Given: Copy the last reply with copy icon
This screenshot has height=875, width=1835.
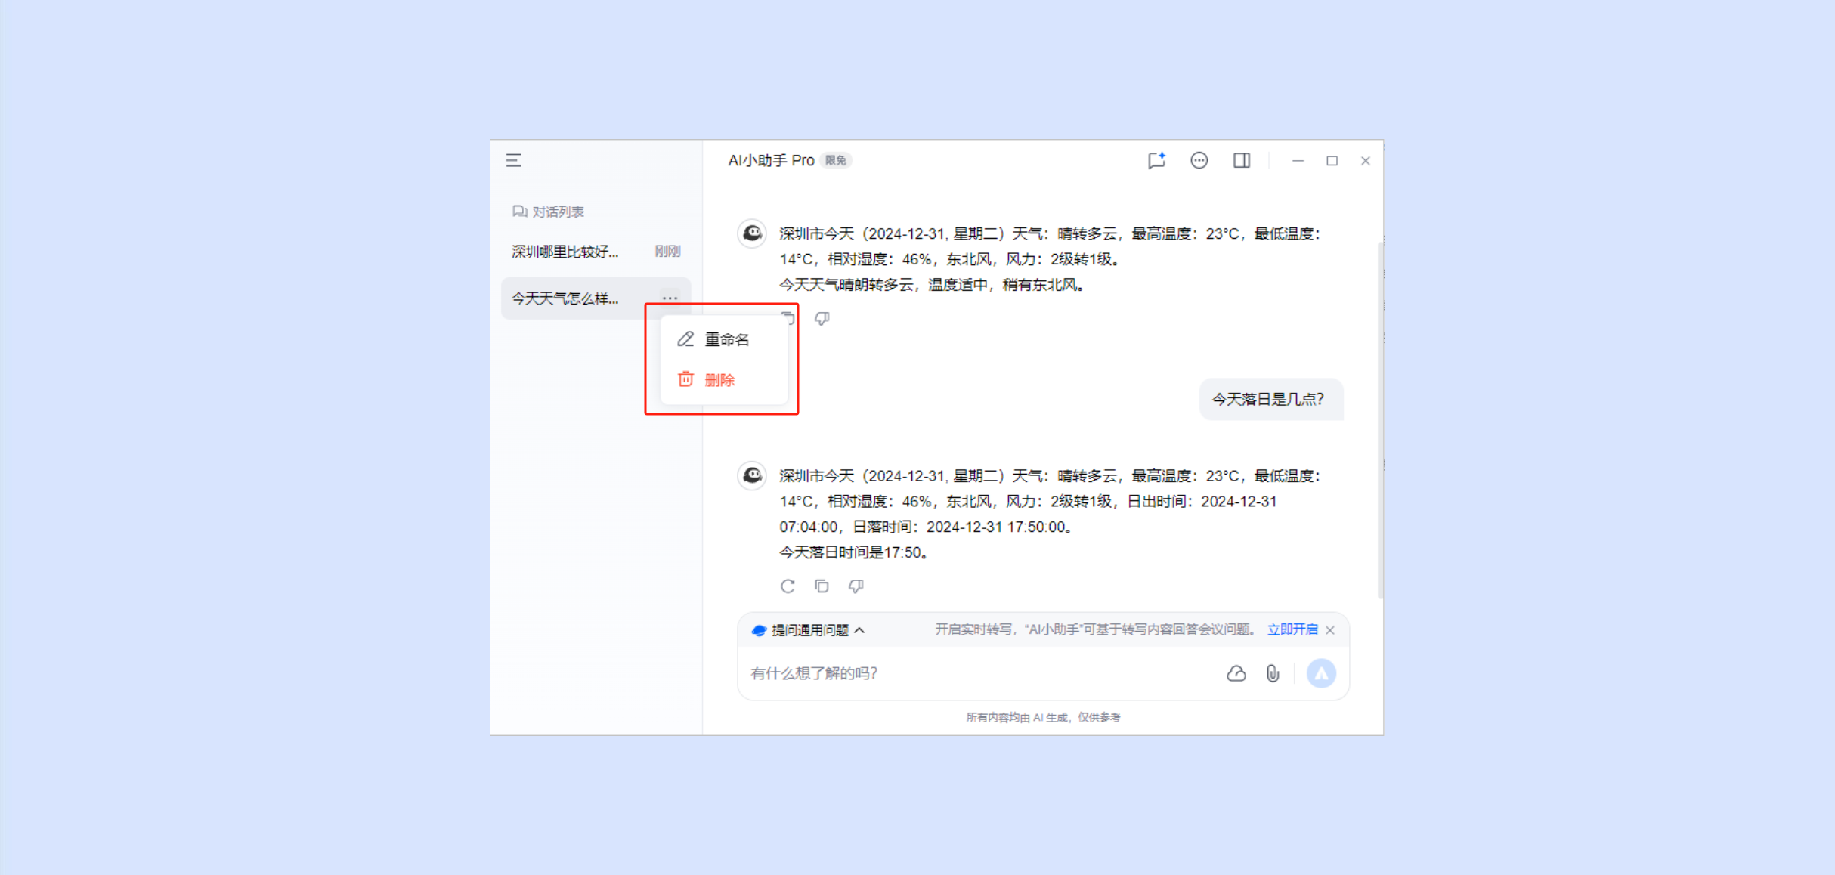Looking at the screenshot, I should (x=822, y=586).
